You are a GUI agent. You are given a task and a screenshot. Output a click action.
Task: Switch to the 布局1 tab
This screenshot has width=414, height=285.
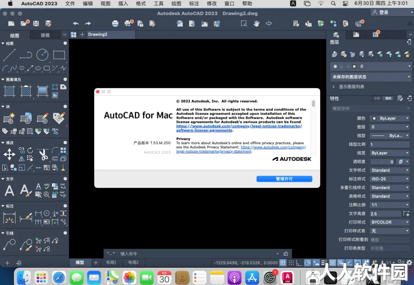pos(111,263)
